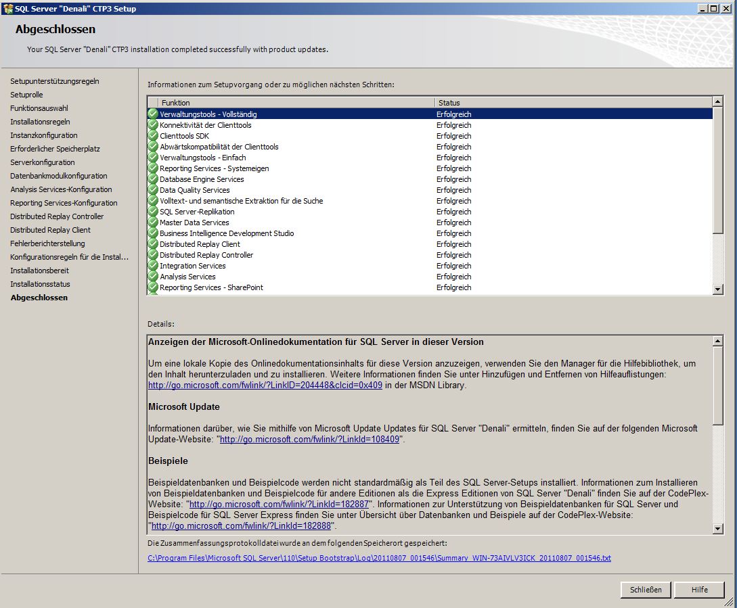Select Installationsbereit sidebar step
The width and height of the screenshot is (737, 608).
(39, 271)
